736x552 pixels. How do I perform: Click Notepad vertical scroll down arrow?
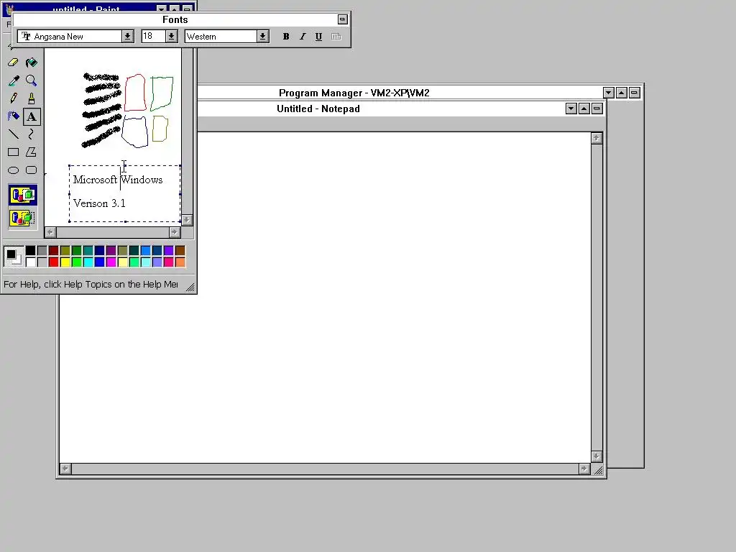[597, 456]
